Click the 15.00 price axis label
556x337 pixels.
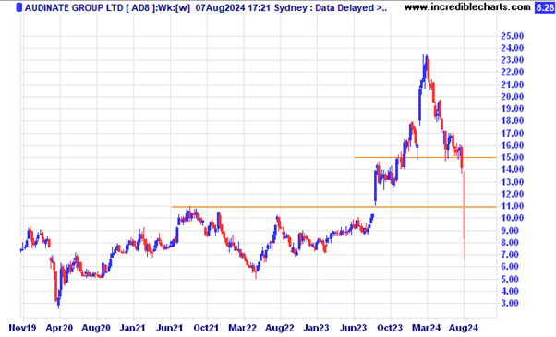pos(512,157)
